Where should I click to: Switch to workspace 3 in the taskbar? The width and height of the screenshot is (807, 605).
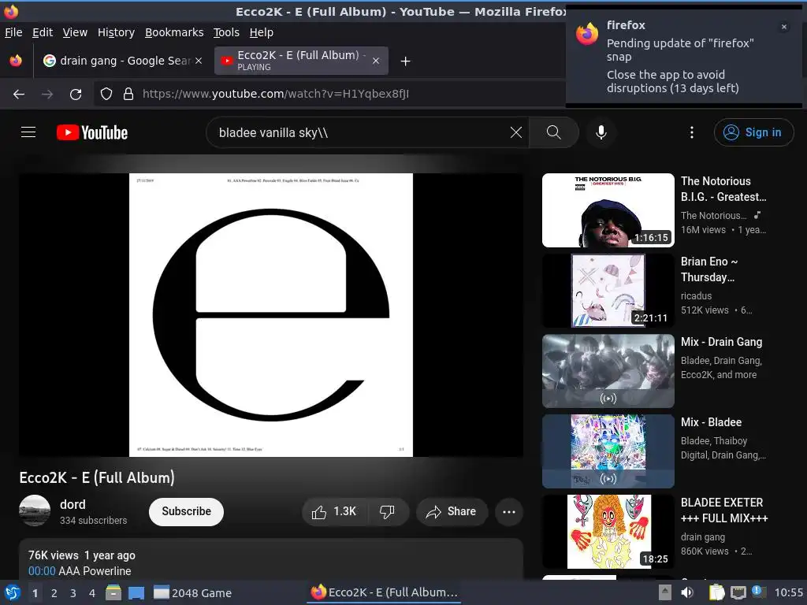[x=73, y=593]
